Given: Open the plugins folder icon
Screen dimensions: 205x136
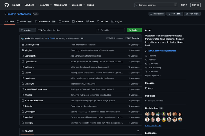Looking at the screenshot, I should pyautogui.click(x=23, y=50).
